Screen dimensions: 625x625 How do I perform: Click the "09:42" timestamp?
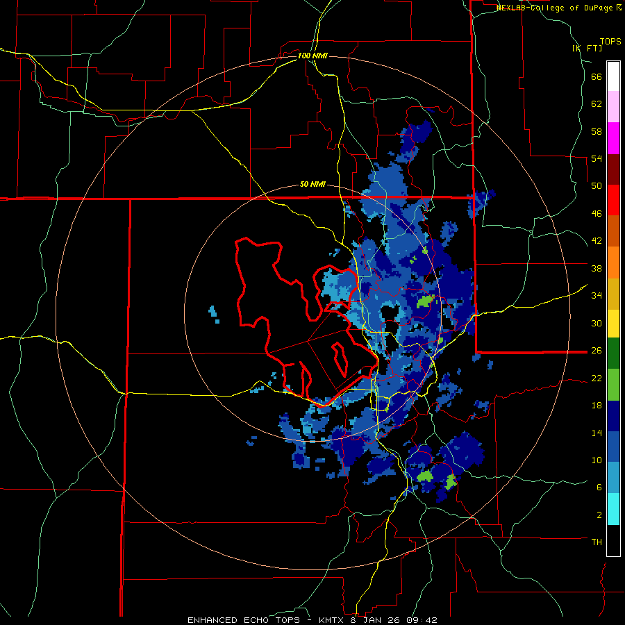pos(423,620)
